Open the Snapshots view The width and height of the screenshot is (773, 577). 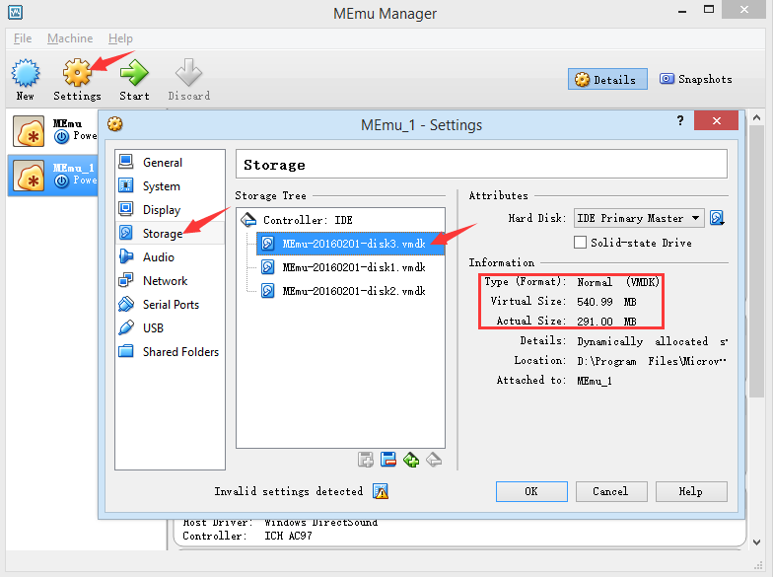coord(696,79)
